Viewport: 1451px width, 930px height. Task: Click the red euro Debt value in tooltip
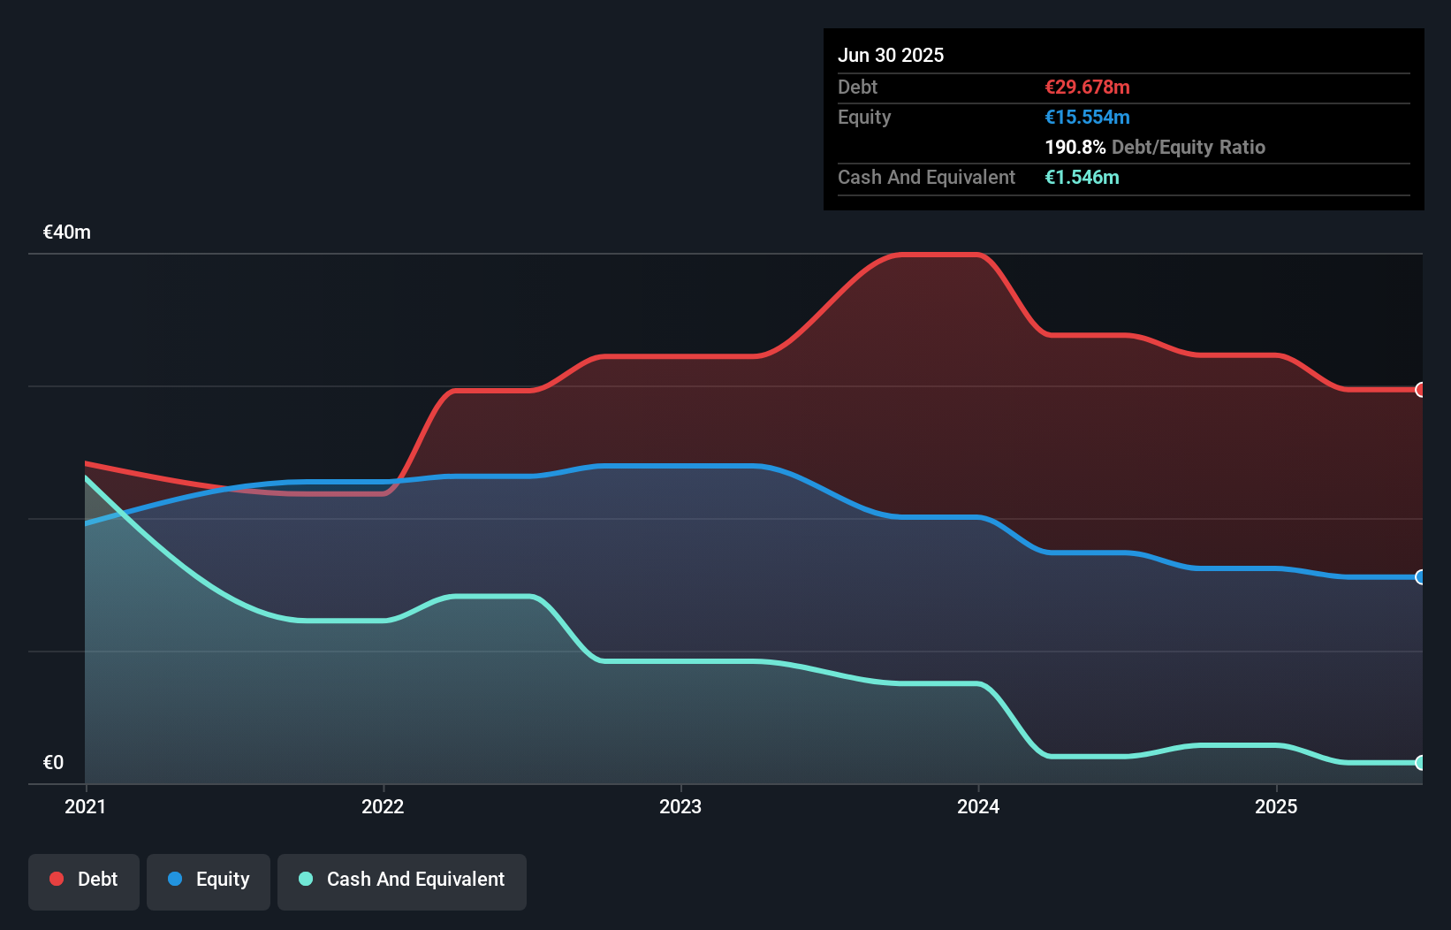pyautogui.click(x=1088, y=87)
